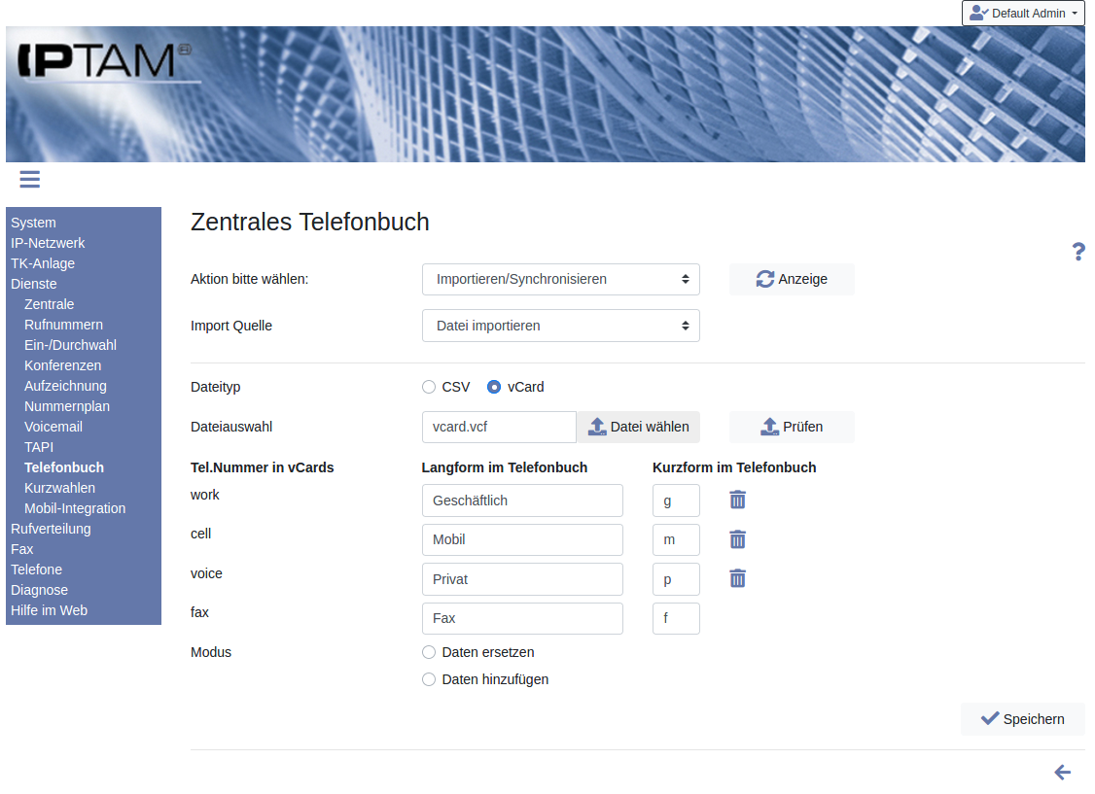The image size is (1095, 794).
Task: Delete the voice number mapping row
Action: [738, 578]
